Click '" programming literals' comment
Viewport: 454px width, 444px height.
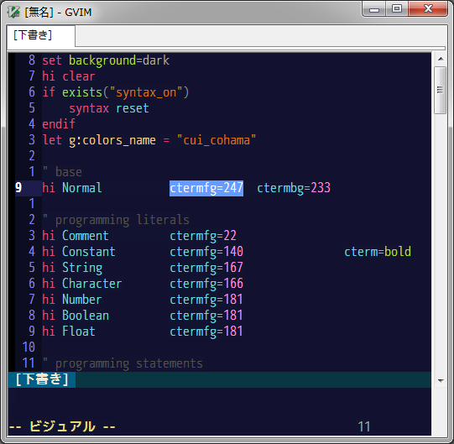(116, 220)
